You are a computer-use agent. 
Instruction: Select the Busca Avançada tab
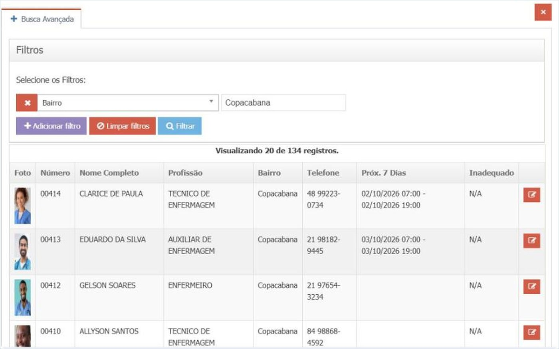coord(42,19)
